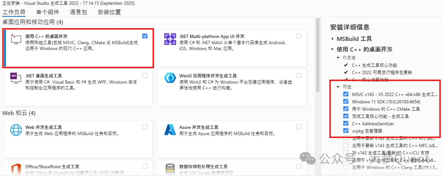Switch to the 安装位置 tab
Image resolution: width=443 pixels, height=176 pixels.
click(110, 12)
